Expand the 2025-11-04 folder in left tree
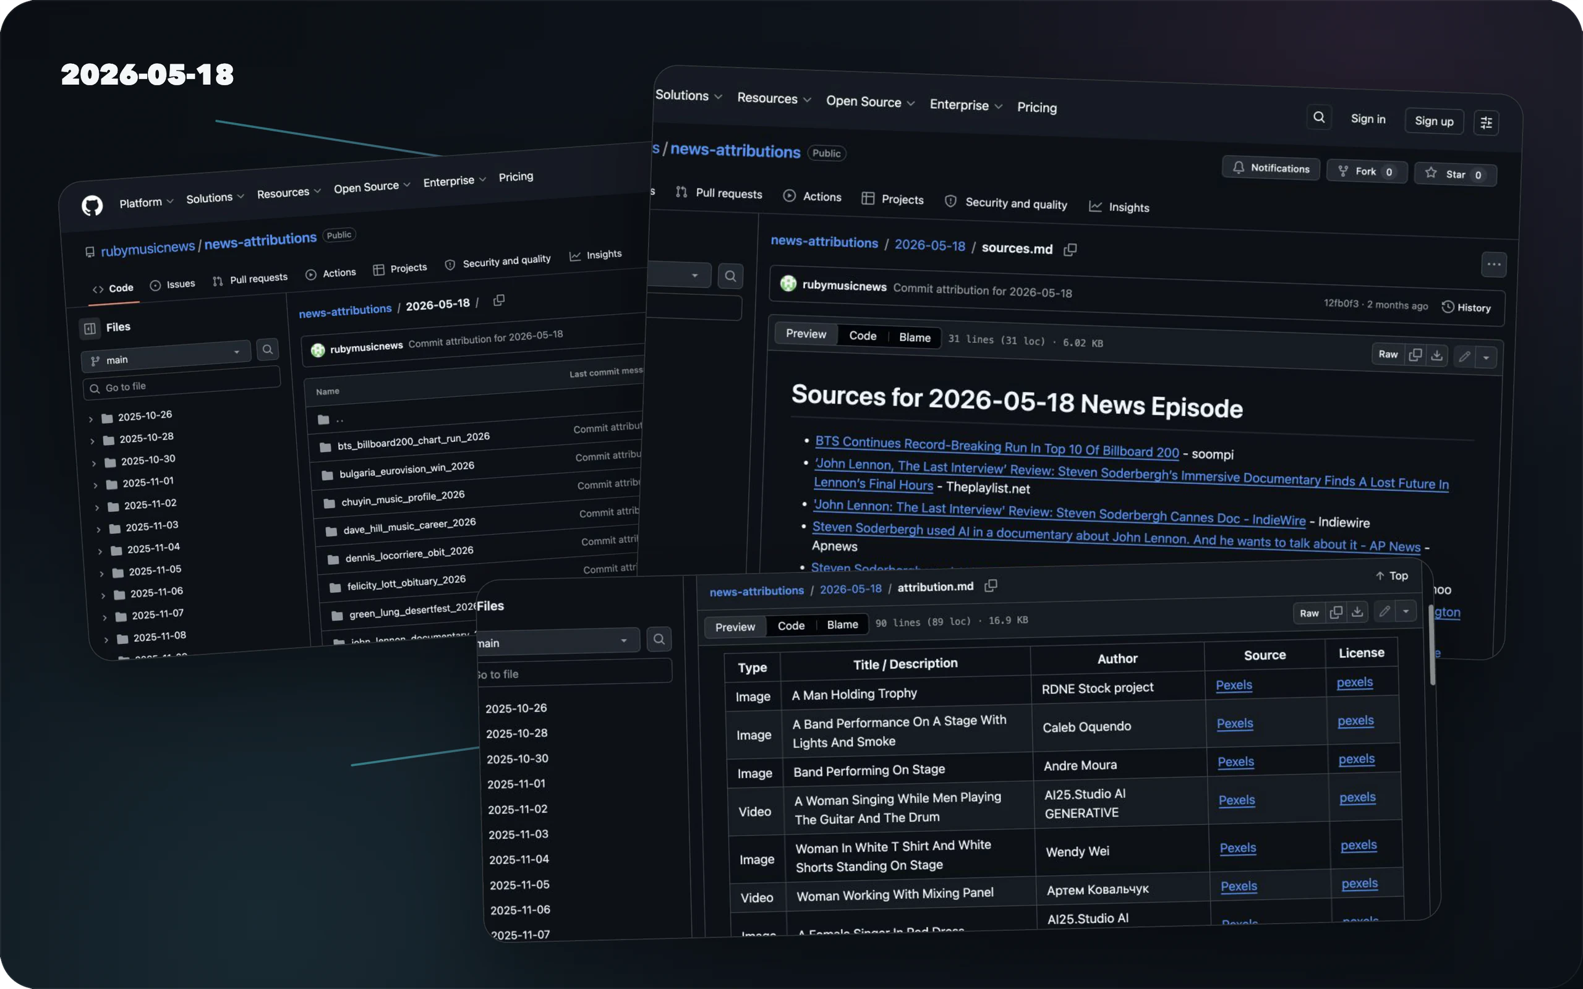This screenshot has height=989, width=1583. (x=100, y=551)
